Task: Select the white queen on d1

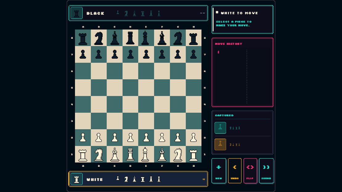Action: 130,154
